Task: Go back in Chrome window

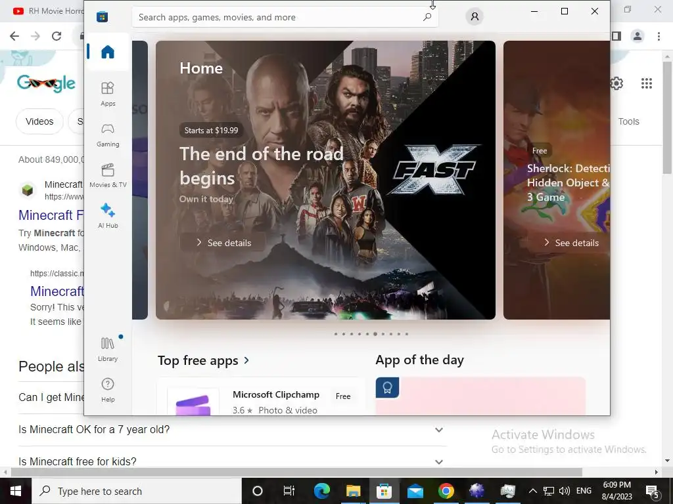Action: [14, 36]
